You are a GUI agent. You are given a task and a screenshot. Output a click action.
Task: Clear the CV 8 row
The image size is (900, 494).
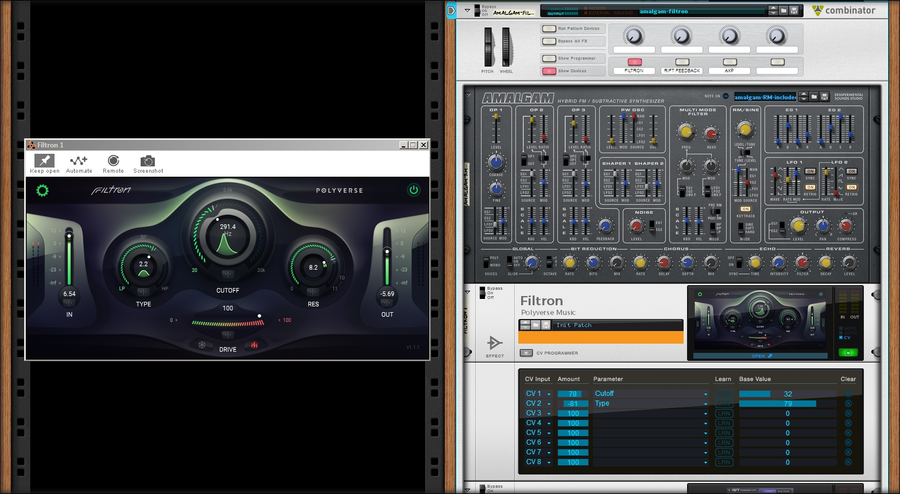tap(848, 462)
